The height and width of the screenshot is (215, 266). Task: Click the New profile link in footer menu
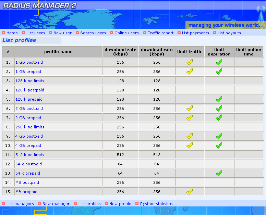120,204
